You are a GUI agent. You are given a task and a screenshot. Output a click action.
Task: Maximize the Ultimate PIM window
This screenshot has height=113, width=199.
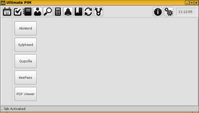[x=191, y=3]
